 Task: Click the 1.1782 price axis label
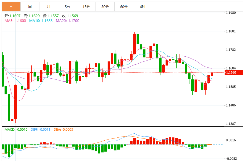[231, 50]
